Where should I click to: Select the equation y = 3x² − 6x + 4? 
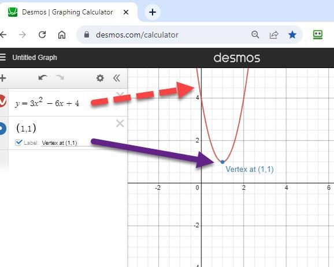(x=47, y=103)
